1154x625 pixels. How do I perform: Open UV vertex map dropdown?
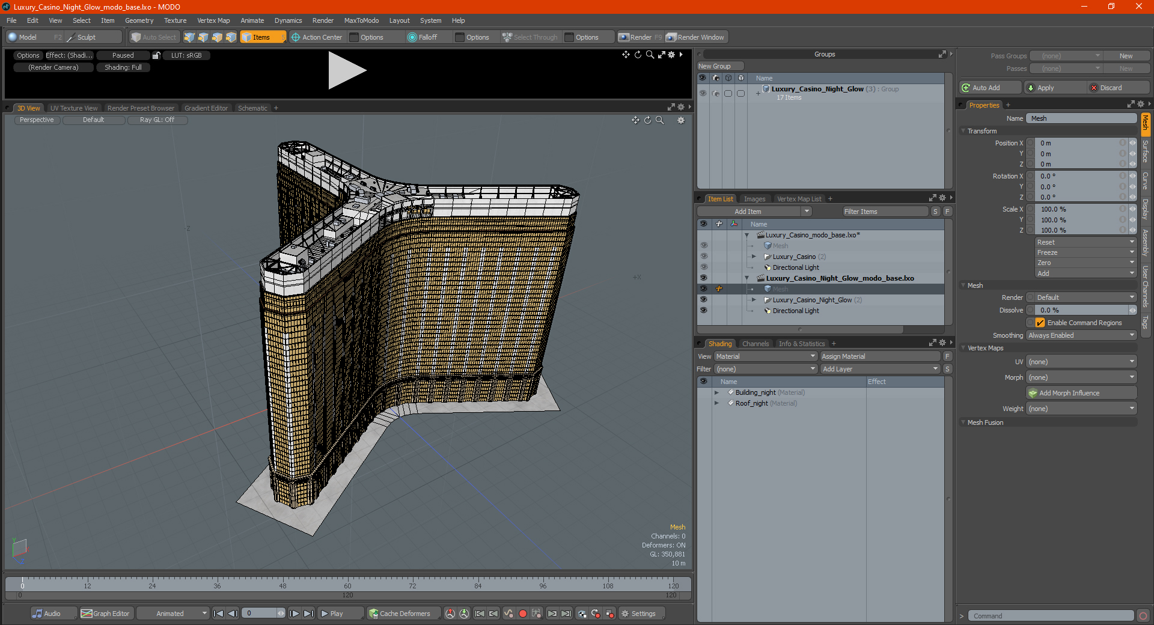[x=1081, y=362]
